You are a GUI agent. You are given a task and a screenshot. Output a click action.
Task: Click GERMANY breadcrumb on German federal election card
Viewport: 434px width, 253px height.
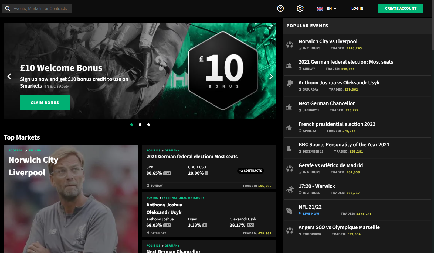click(172, 151)
